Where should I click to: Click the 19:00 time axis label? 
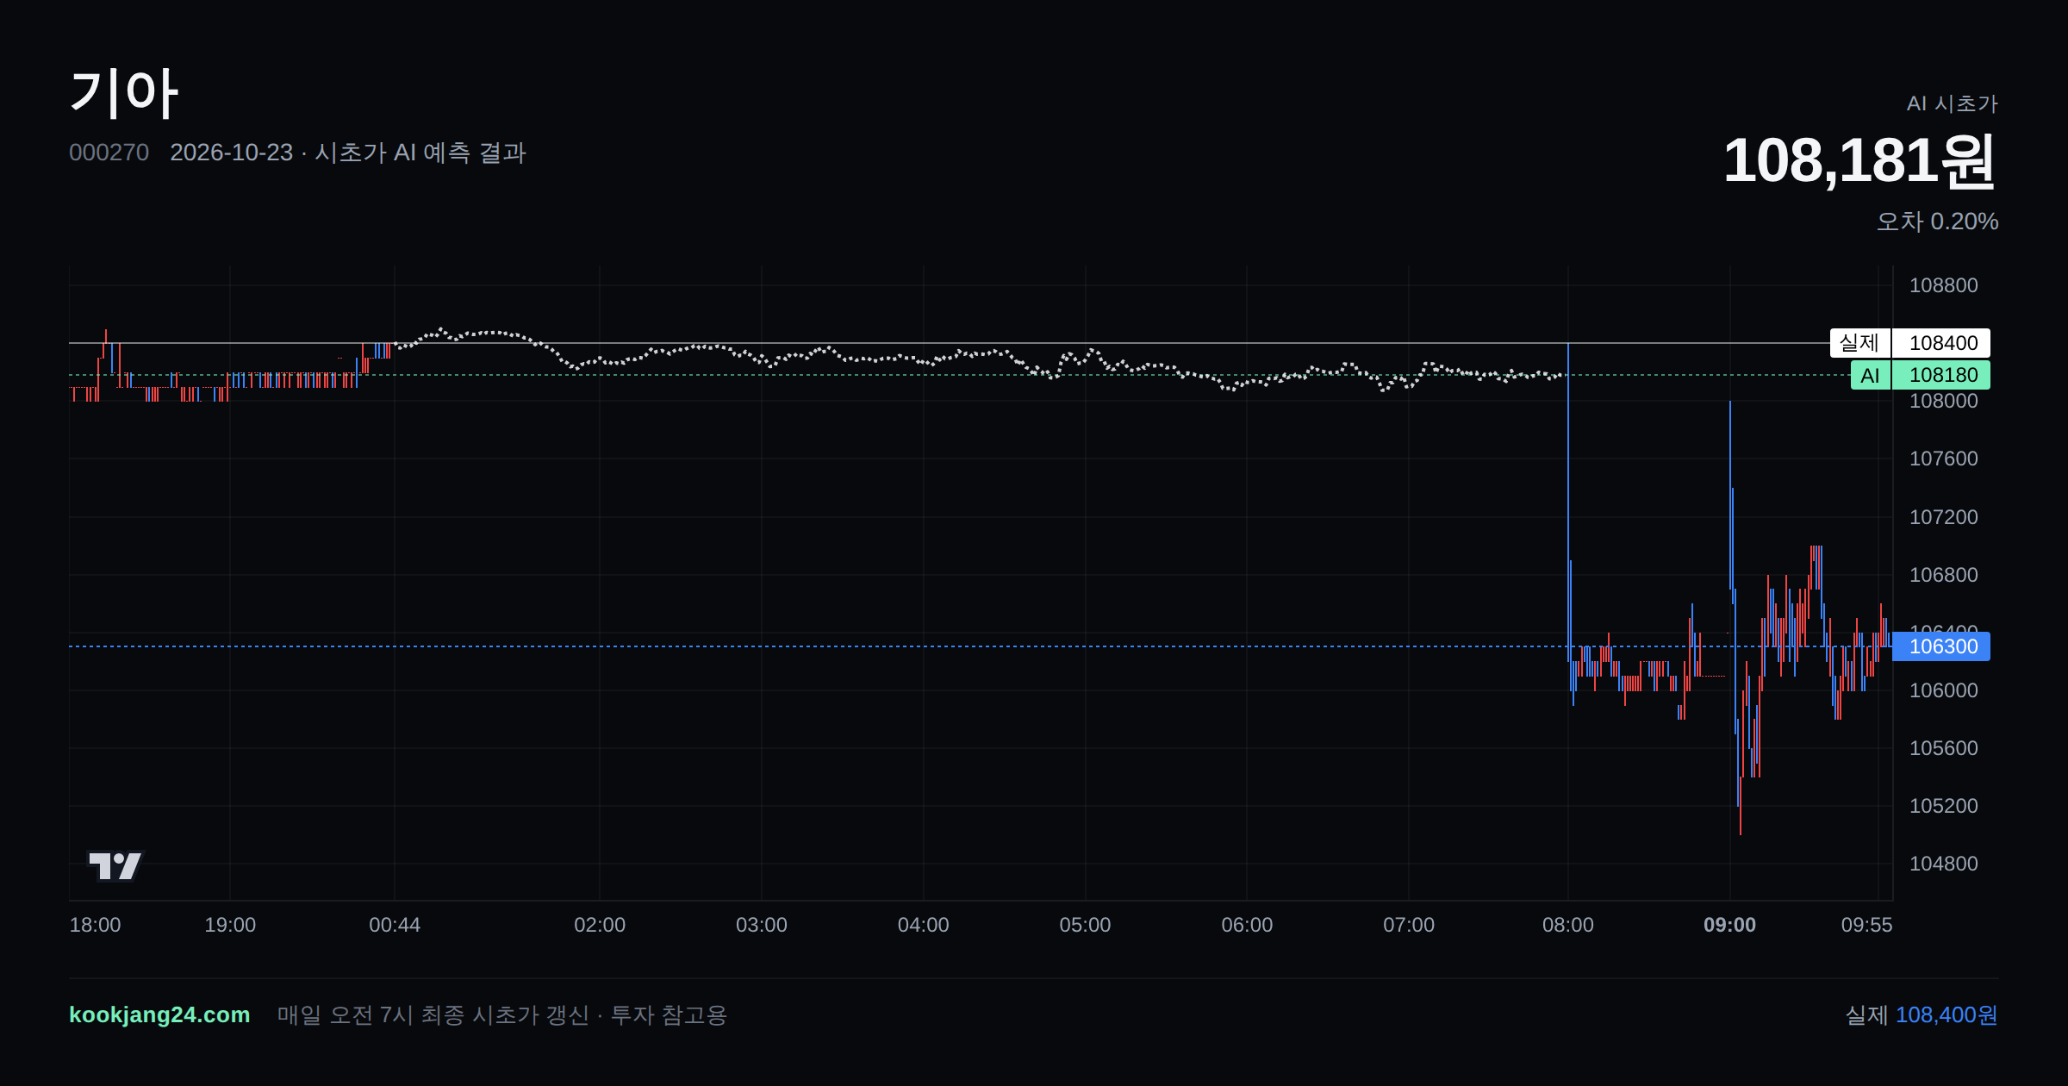click(x=230, y=925)
